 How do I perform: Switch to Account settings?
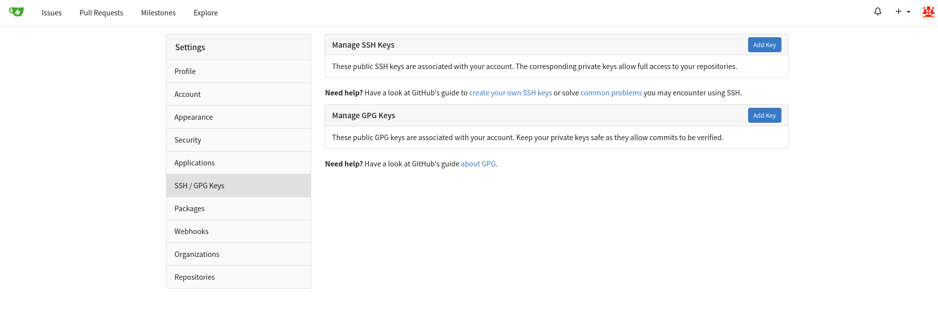tap(187, 94)
